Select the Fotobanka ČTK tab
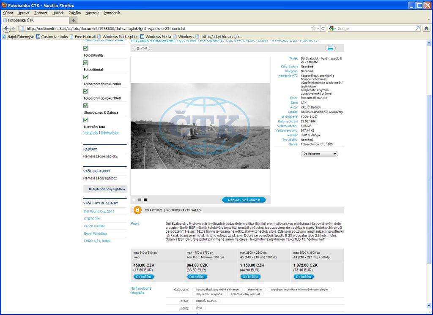The width and height of the screenshot is (433, 315). coord(35,20)
